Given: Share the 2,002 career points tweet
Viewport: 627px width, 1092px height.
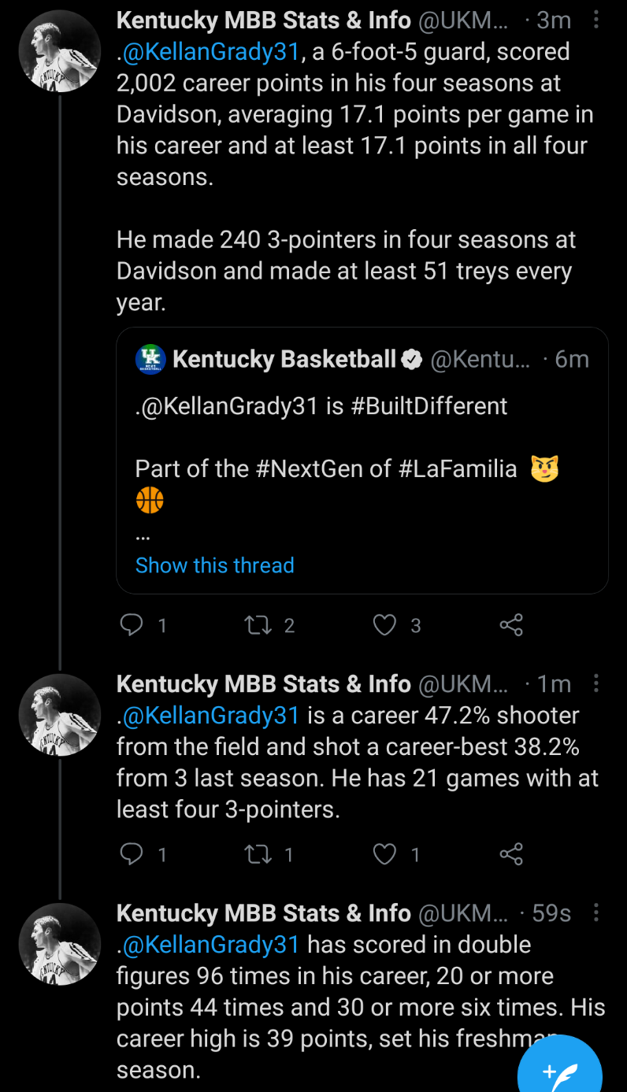Looking at the screenshot, I should (x=511, y=626).
